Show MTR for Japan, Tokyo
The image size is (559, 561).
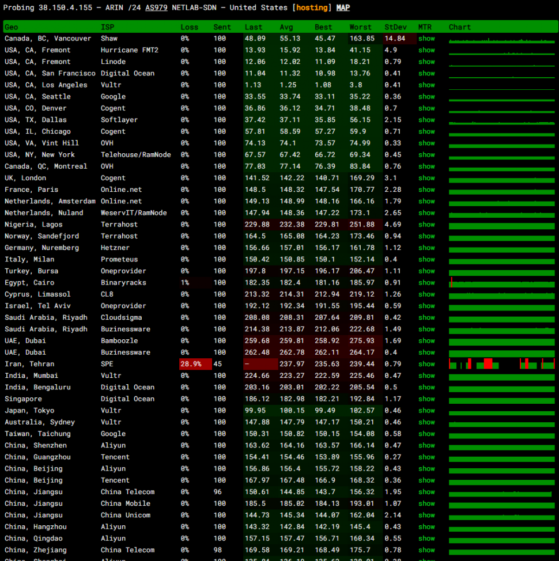tap(426, 411)
